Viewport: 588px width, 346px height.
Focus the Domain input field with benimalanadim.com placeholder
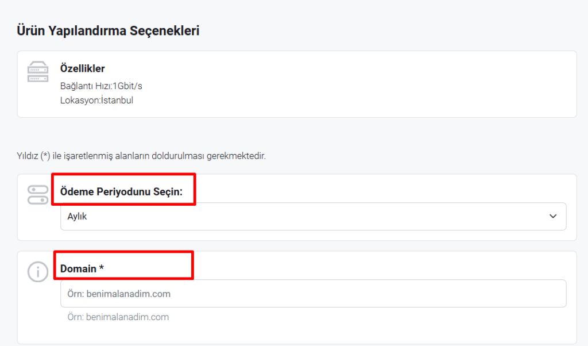pyautogui.click(x=313, y=294)
